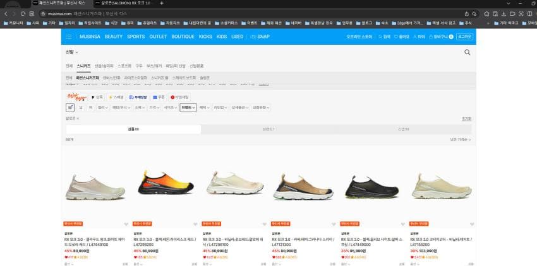This screenshot has width=537, height=266.
Task: Switch to the 스냅 results tab
Action: tap(404, 129)
